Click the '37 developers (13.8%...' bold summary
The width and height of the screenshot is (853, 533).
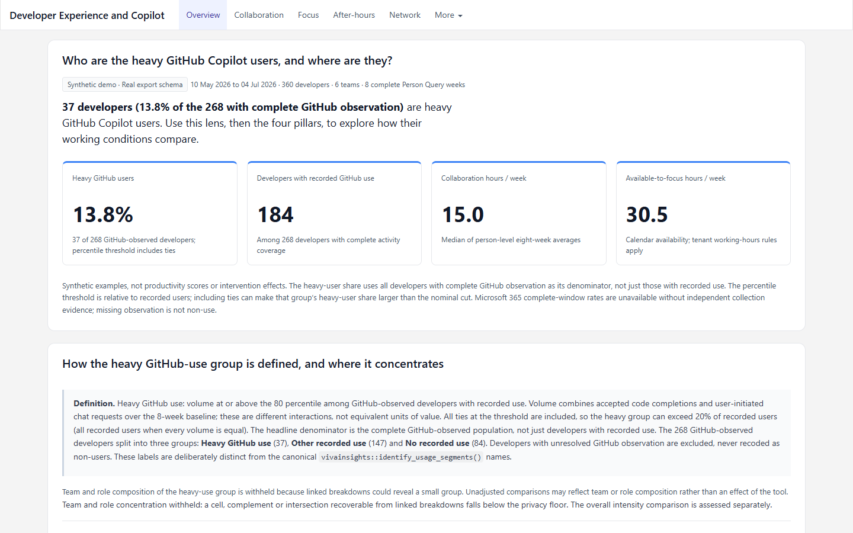[233, 107]
